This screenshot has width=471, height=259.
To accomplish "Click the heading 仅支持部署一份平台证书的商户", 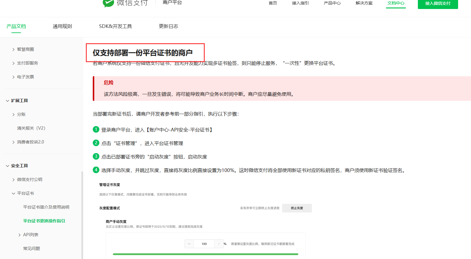I will (x=143, y=53).
